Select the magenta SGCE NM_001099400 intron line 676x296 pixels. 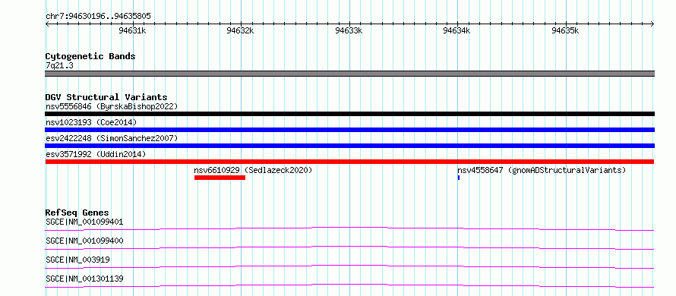(349, 247)
